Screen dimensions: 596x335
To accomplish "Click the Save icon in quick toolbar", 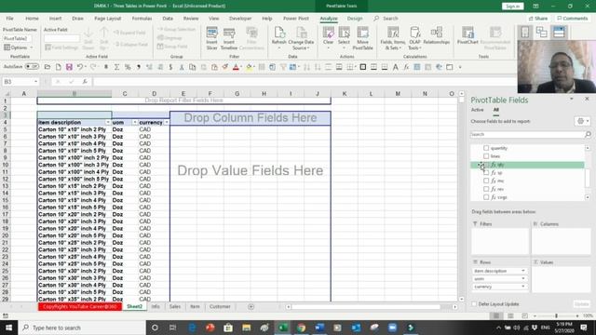I will tap(69, 67).
